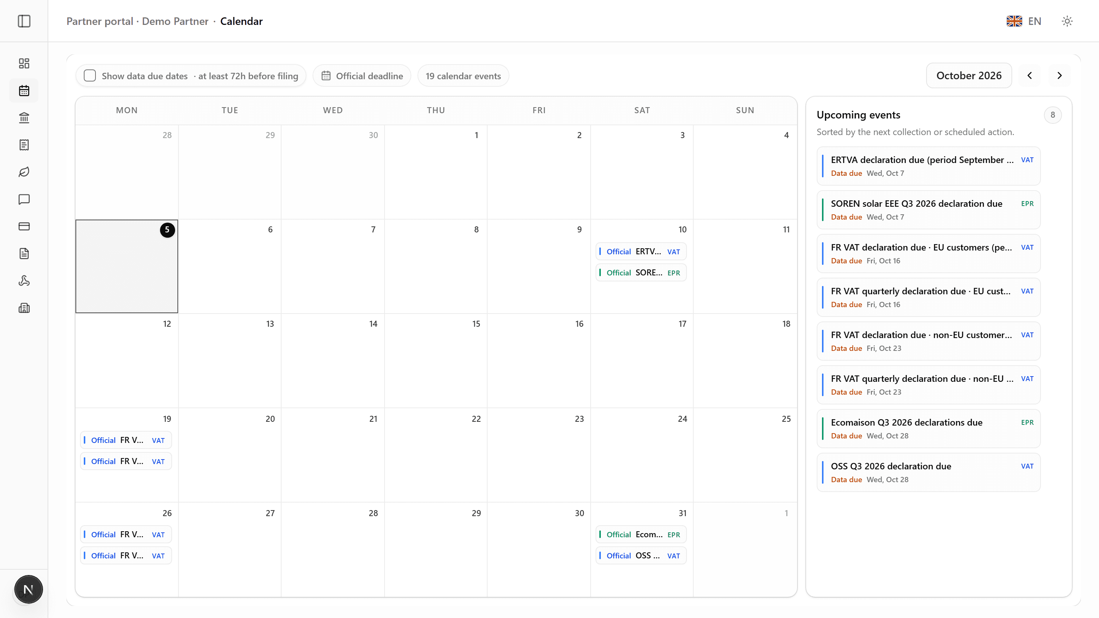Open the credit card icon in sidebar

[24, 226]
